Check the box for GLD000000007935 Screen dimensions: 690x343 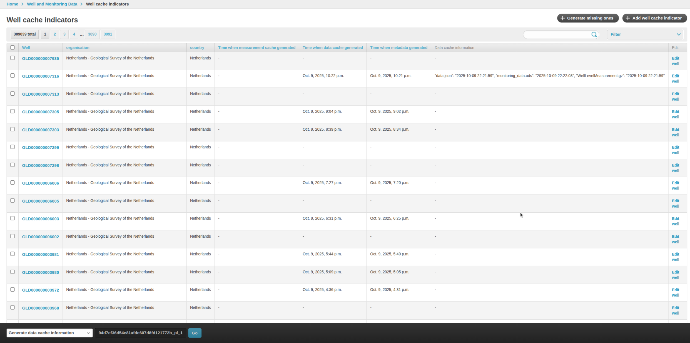pyautogui.click(x=13, y=58)
